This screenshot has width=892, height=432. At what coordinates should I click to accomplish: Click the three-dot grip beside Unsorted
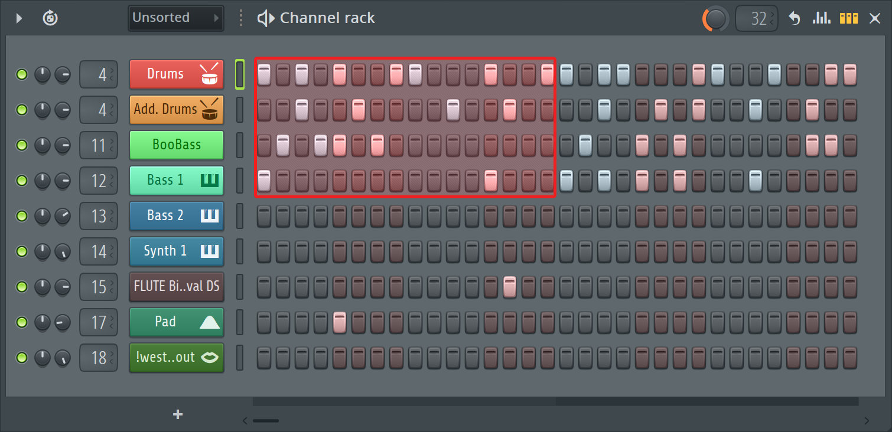click(240, 18)
